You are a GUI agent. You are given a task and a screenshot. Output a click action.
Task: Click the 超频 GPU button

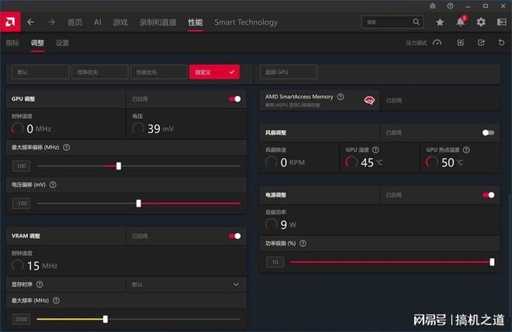[x=289, y=72]
